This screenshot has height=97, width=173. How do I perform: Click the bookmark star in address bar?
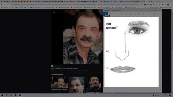coord(141,5)
